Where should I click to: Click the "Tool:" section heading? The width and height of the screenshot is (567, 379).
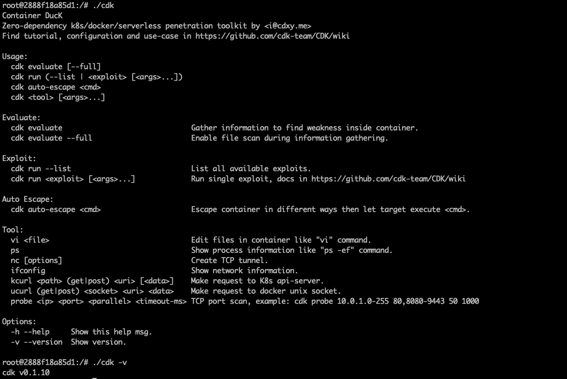[13, 230]
